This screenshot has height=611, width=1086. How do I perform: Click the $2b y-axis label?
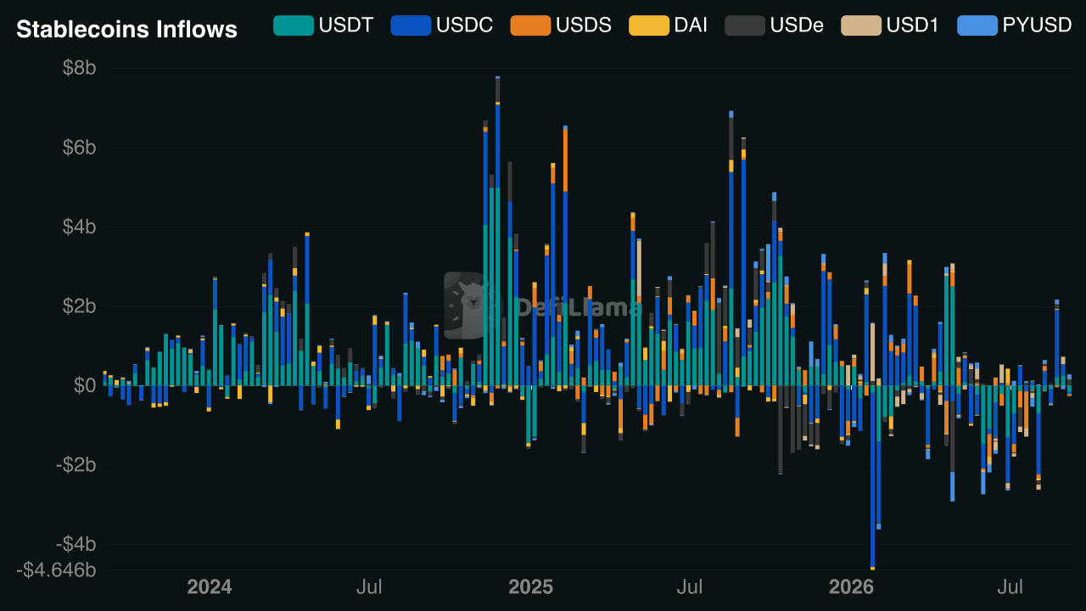coord(79,305)
